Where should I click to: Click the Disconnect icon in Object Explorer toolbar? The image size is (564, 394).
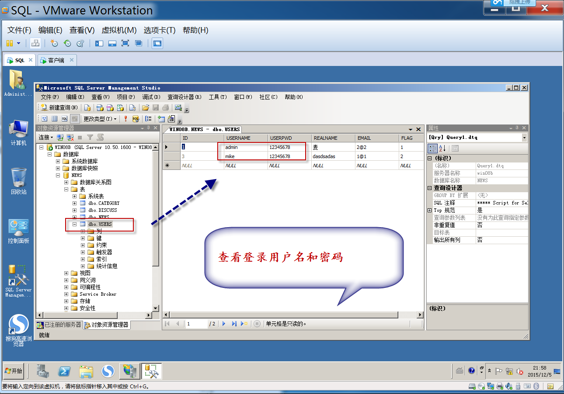pos(70,137)
